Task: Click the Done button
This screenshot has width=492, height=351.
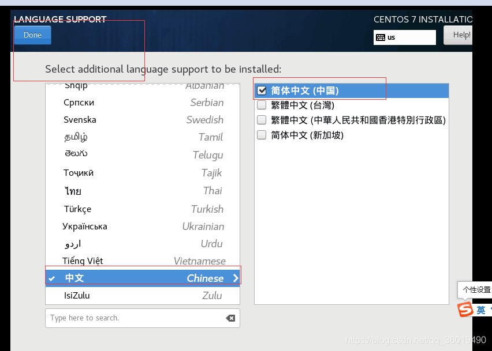Action: click(33, 35)
